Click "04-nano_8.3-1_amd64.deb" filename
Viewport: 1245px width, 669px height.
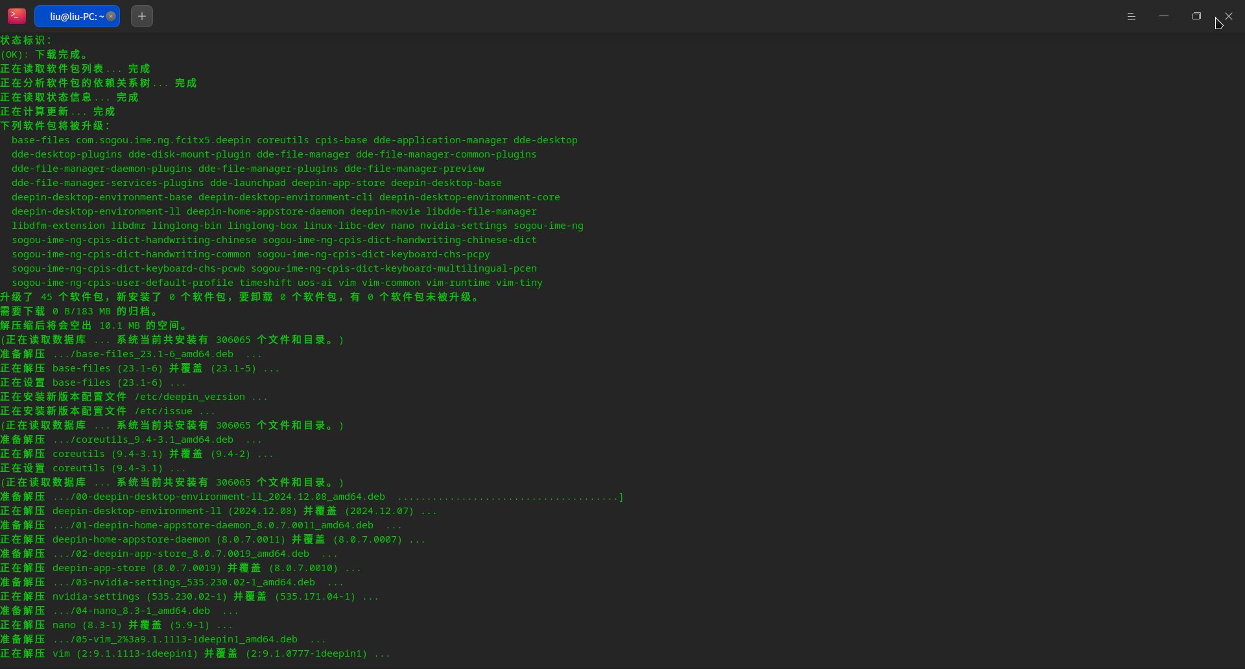(x=143, y=611)
